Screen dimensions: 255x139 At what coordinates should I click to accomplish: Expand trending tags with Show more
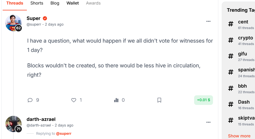coord(239,136)
